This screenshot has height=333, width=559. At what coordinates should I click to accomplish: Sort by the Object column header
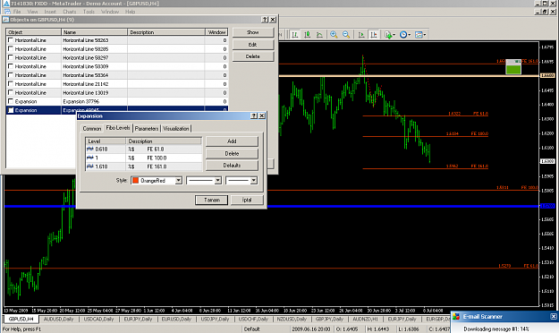pyautogui.click(x=33, y=32)
